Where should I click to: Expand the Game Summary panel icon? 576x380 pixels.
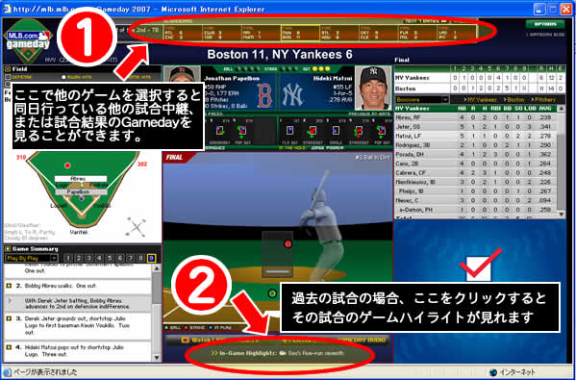(8, 249)
